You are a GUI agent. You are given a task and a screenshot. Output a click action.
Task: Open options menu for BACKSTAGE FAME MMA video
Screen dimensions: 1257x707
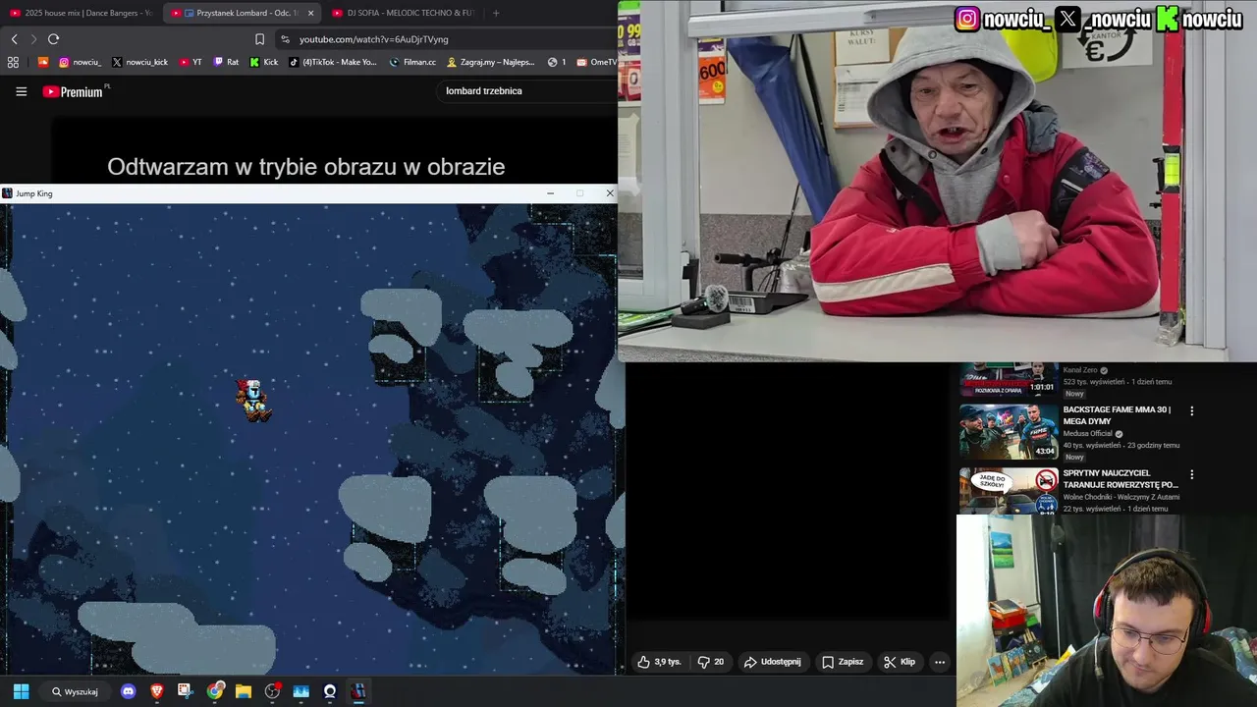pyautogui.click(x=1192, y=410)
